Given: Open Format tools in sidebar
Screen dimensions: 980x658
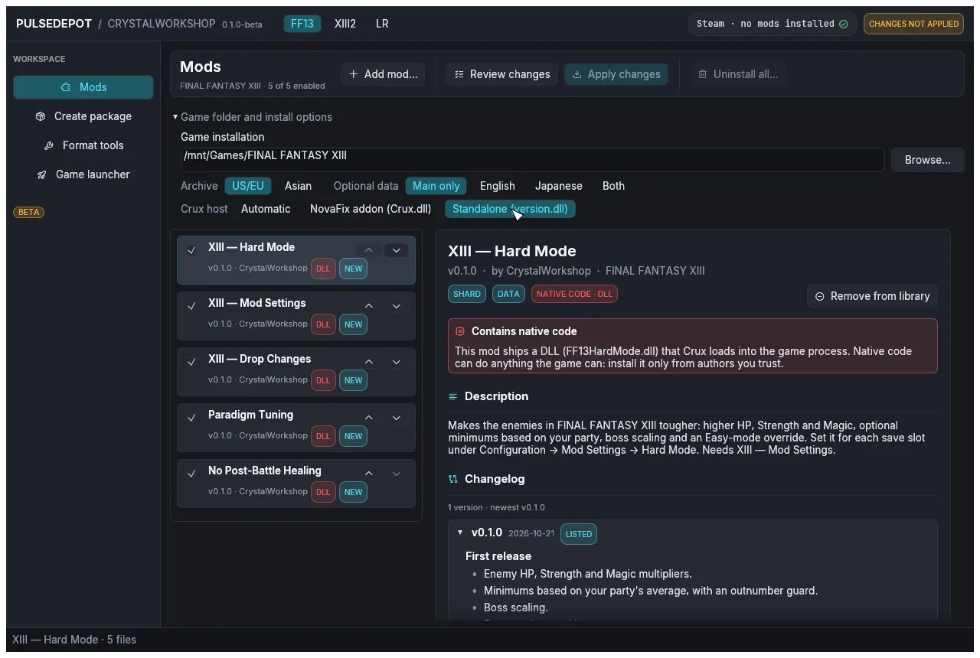Looking at the screenshot, I should click(83, 145).
